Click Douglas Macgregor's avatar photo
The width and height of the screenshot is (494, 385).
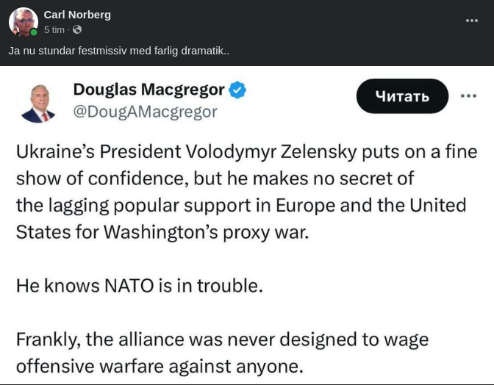tap(38, 104)
